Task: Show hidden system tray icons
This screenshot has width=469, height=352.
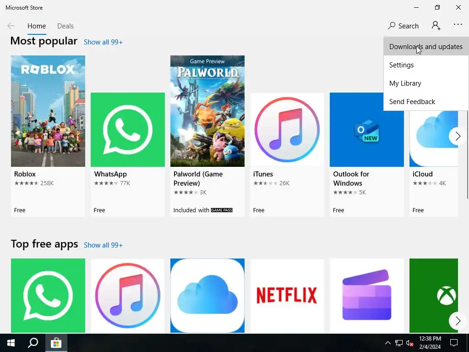Action: coord(387,343)
